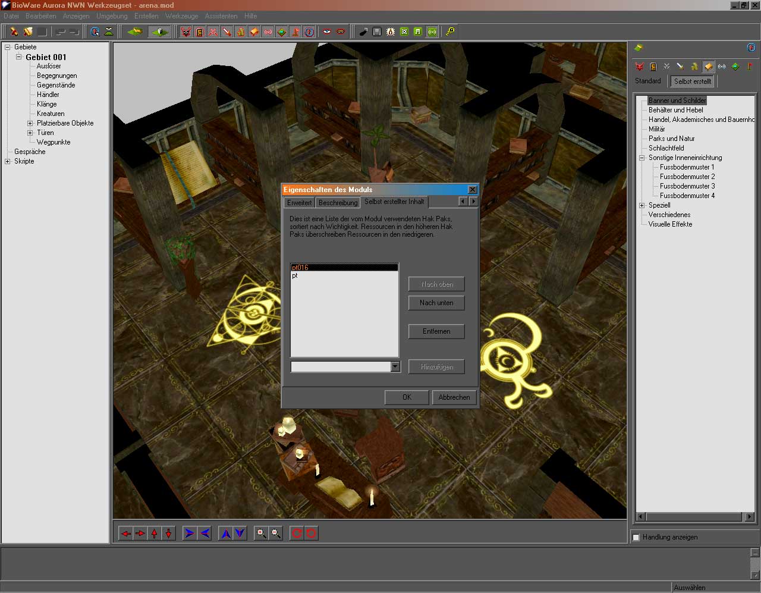Select the merchant gold coins palette icon
This screenshot has height=593, width=761.
(x=694, y=67)
